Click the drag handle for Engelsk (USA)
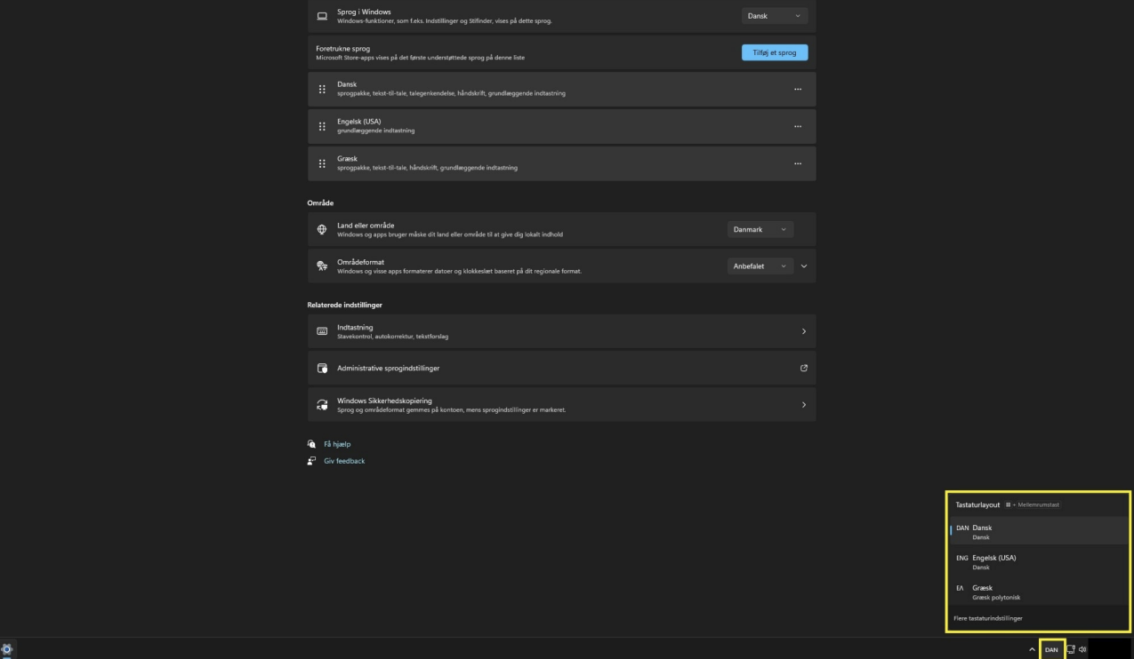The height and width of the screenshot is (659, 1134). (322, 126)
